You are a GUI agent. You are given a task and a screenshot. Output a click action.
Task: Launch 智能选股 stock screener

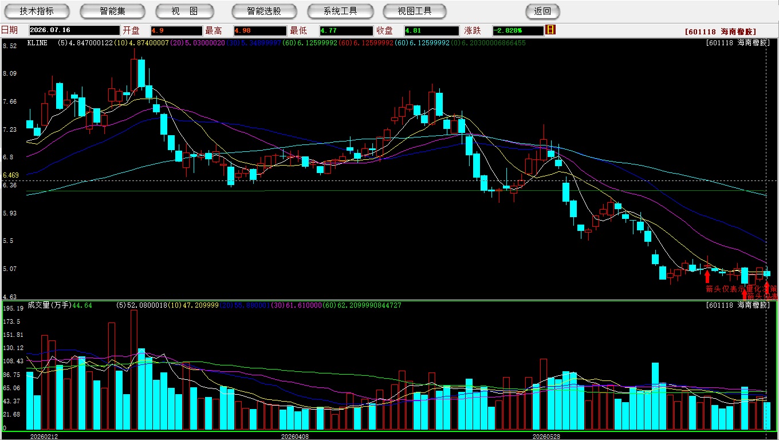(x=264, y=11)
